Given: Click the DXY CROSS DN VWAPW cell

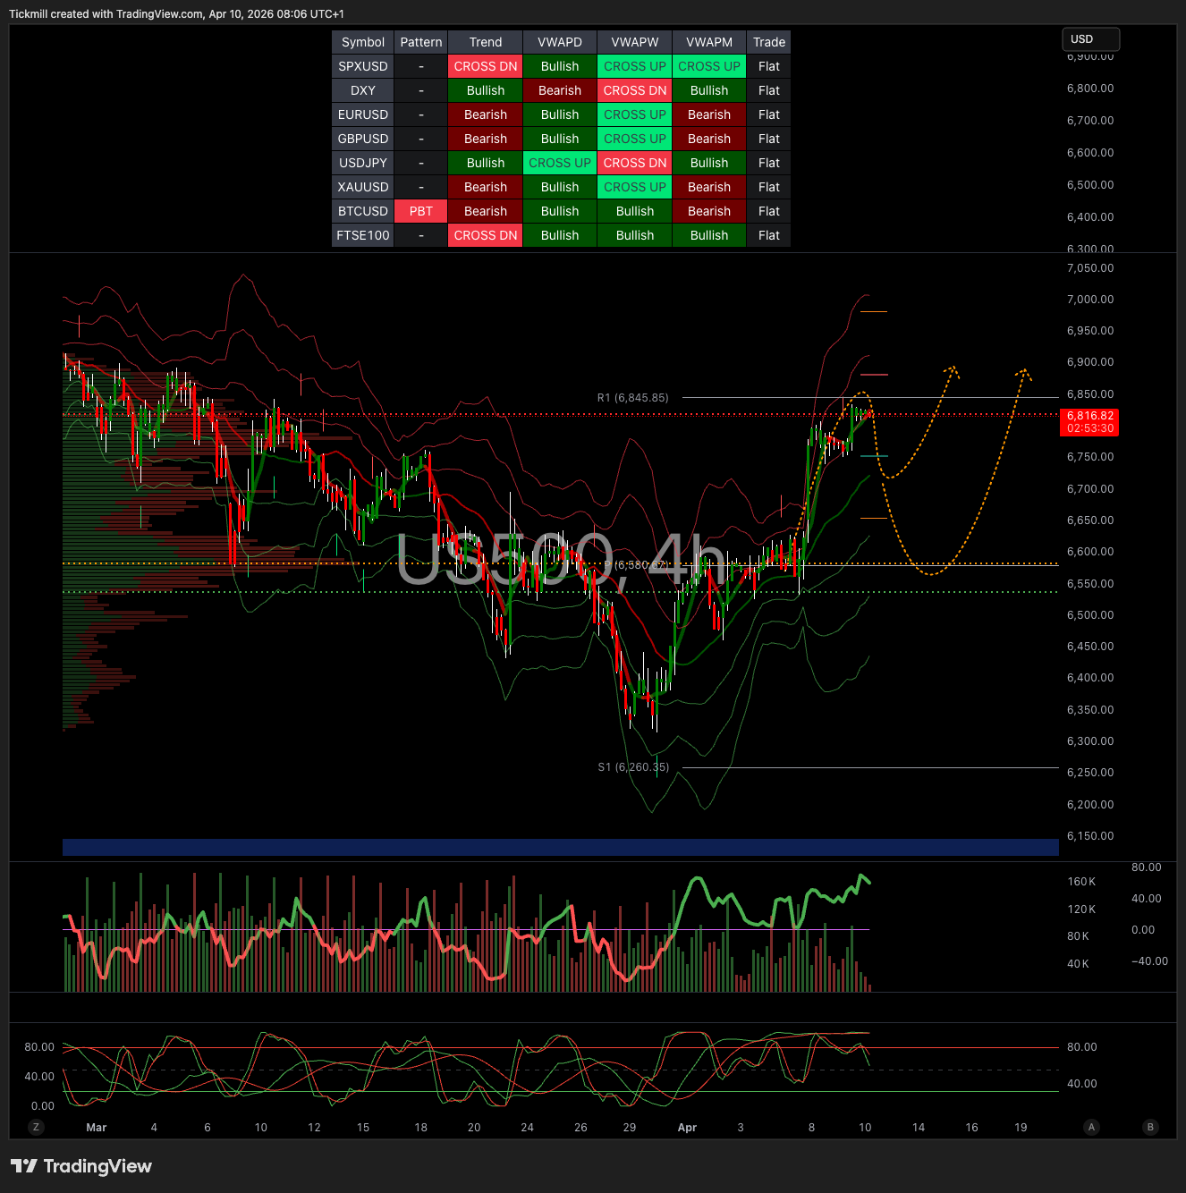Looking at the screenshot, I should 635,90.
